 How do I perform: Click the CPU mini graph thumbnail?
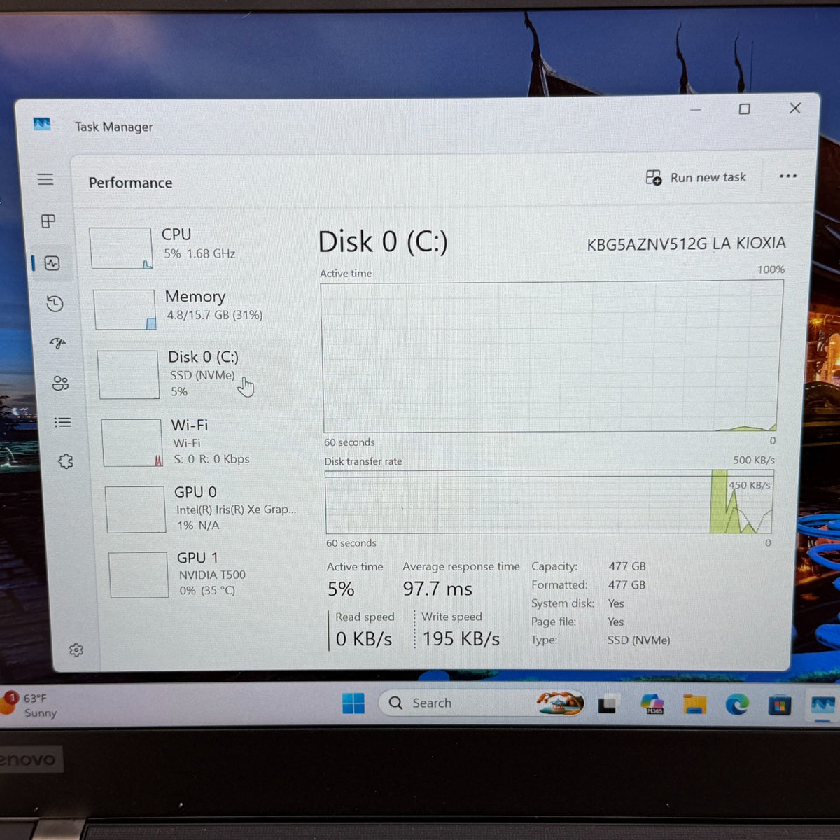click(120, 248)
